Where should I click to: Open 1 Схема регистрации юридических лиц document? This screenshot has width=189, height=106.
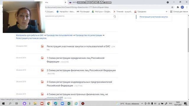76,60
